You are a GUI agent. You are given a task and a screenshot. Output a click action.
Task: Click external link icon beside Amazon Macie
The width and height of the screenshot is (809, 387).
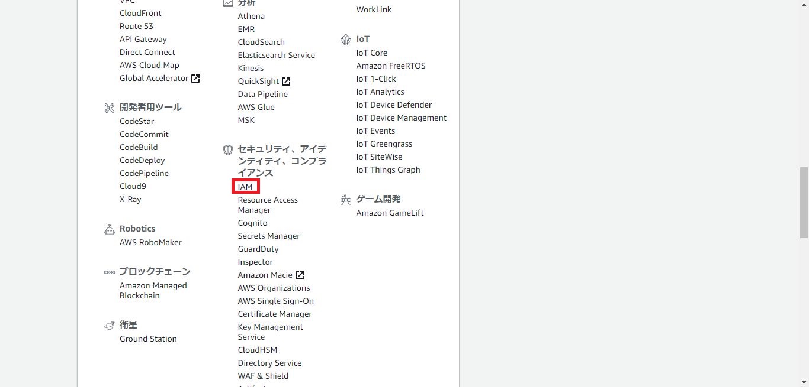(x=300, y=275)
